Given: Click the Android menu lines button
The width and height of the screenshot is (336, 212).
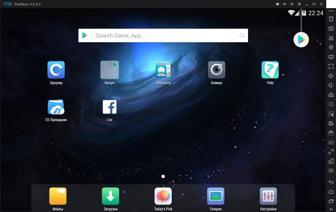Looking at the screenshot, I should coord(331,171).
